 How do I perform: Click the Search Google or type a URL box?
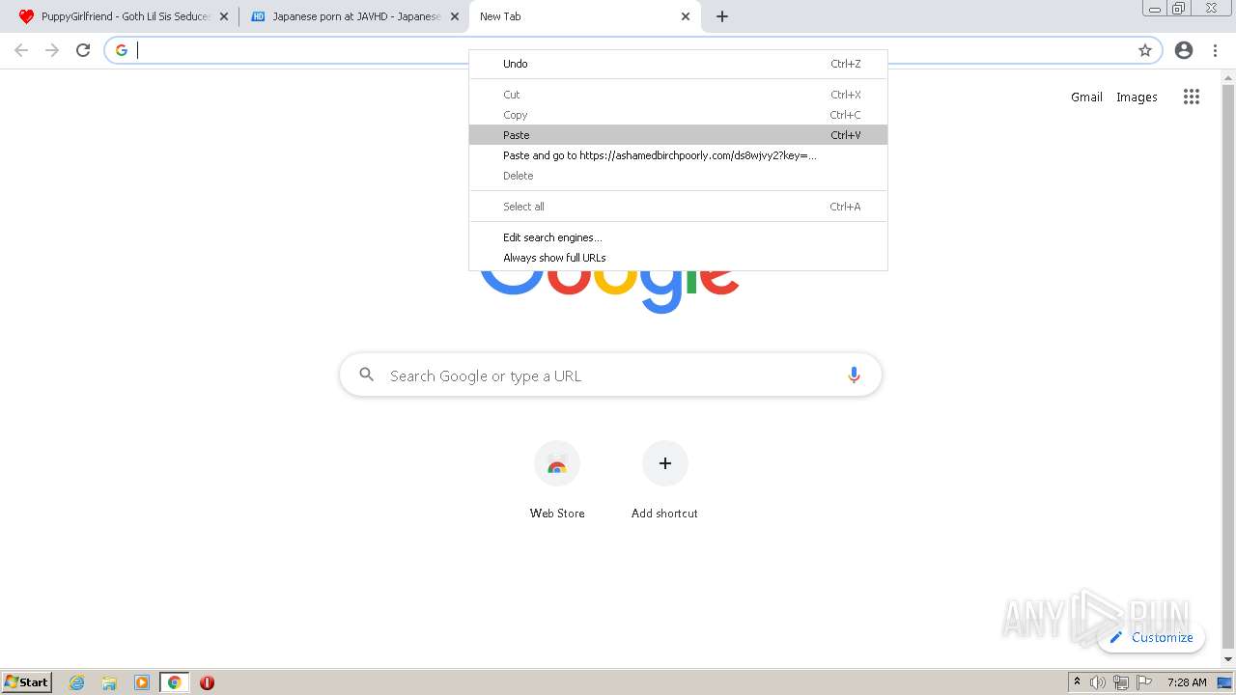click(610, 375)
